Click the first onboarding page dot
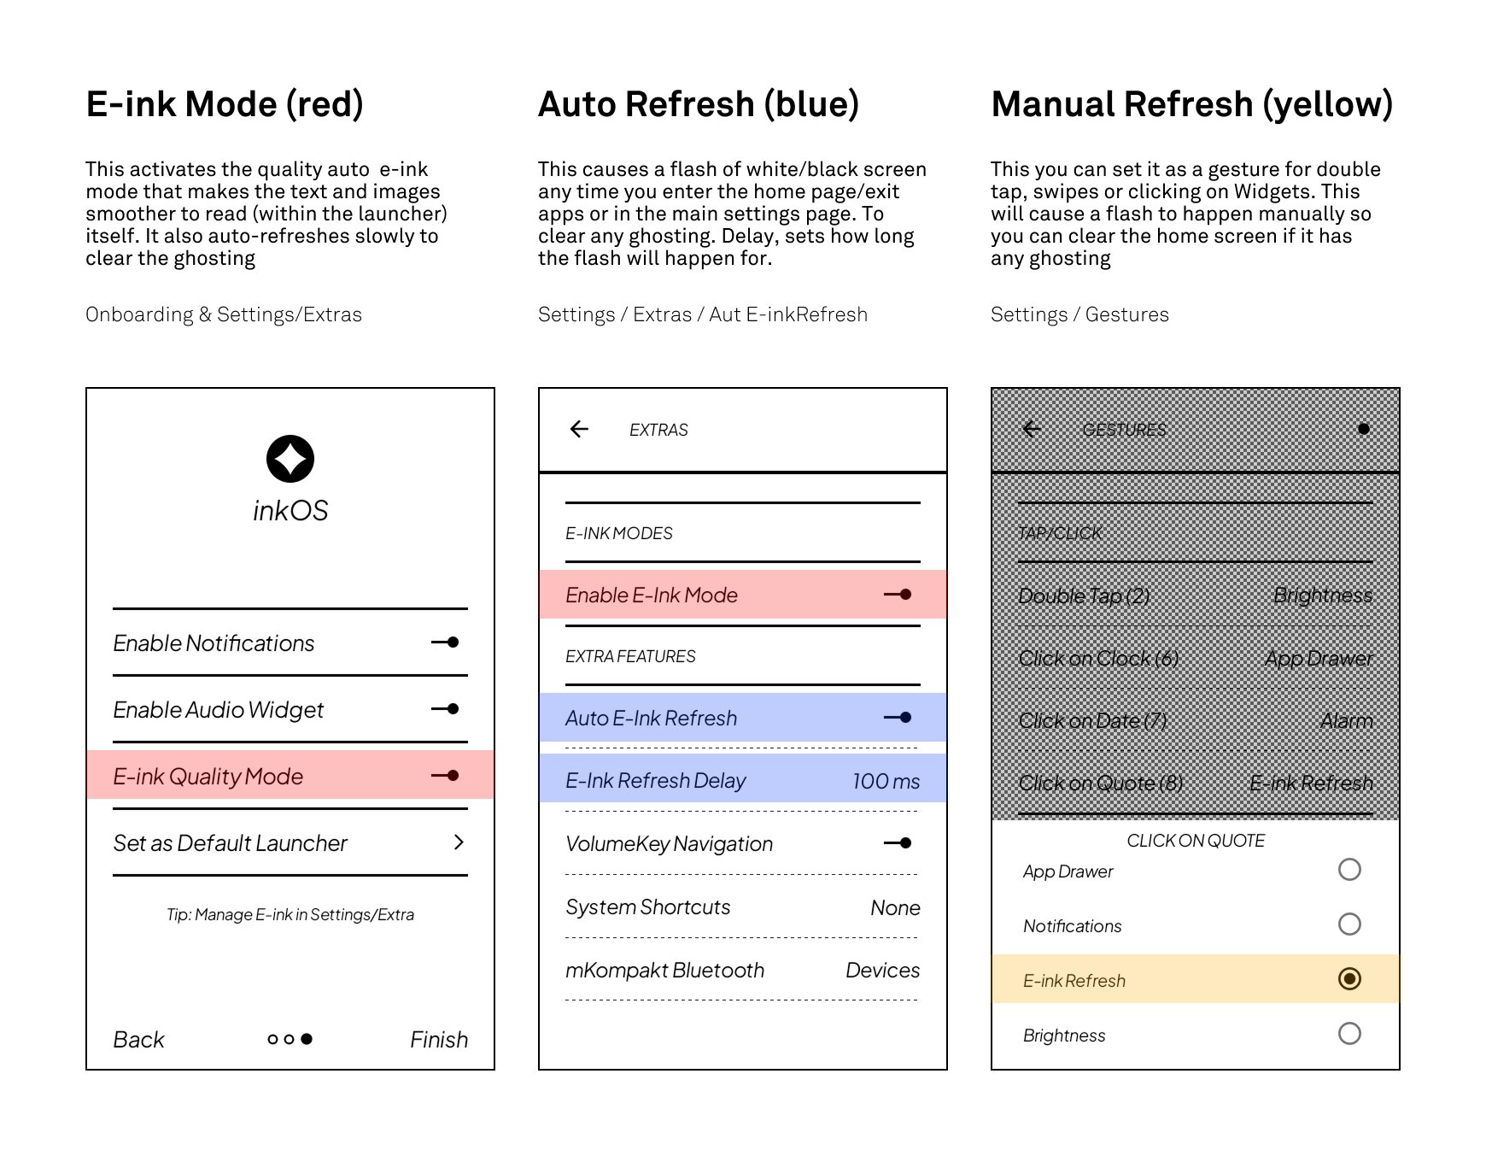 coord(272,1039)
